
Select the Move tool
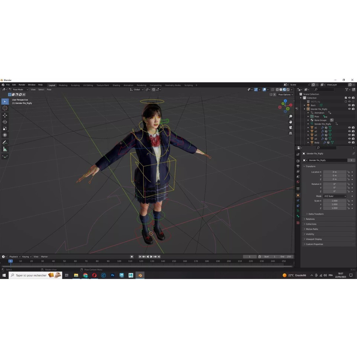pyautogui.click(x=5, y=115)
